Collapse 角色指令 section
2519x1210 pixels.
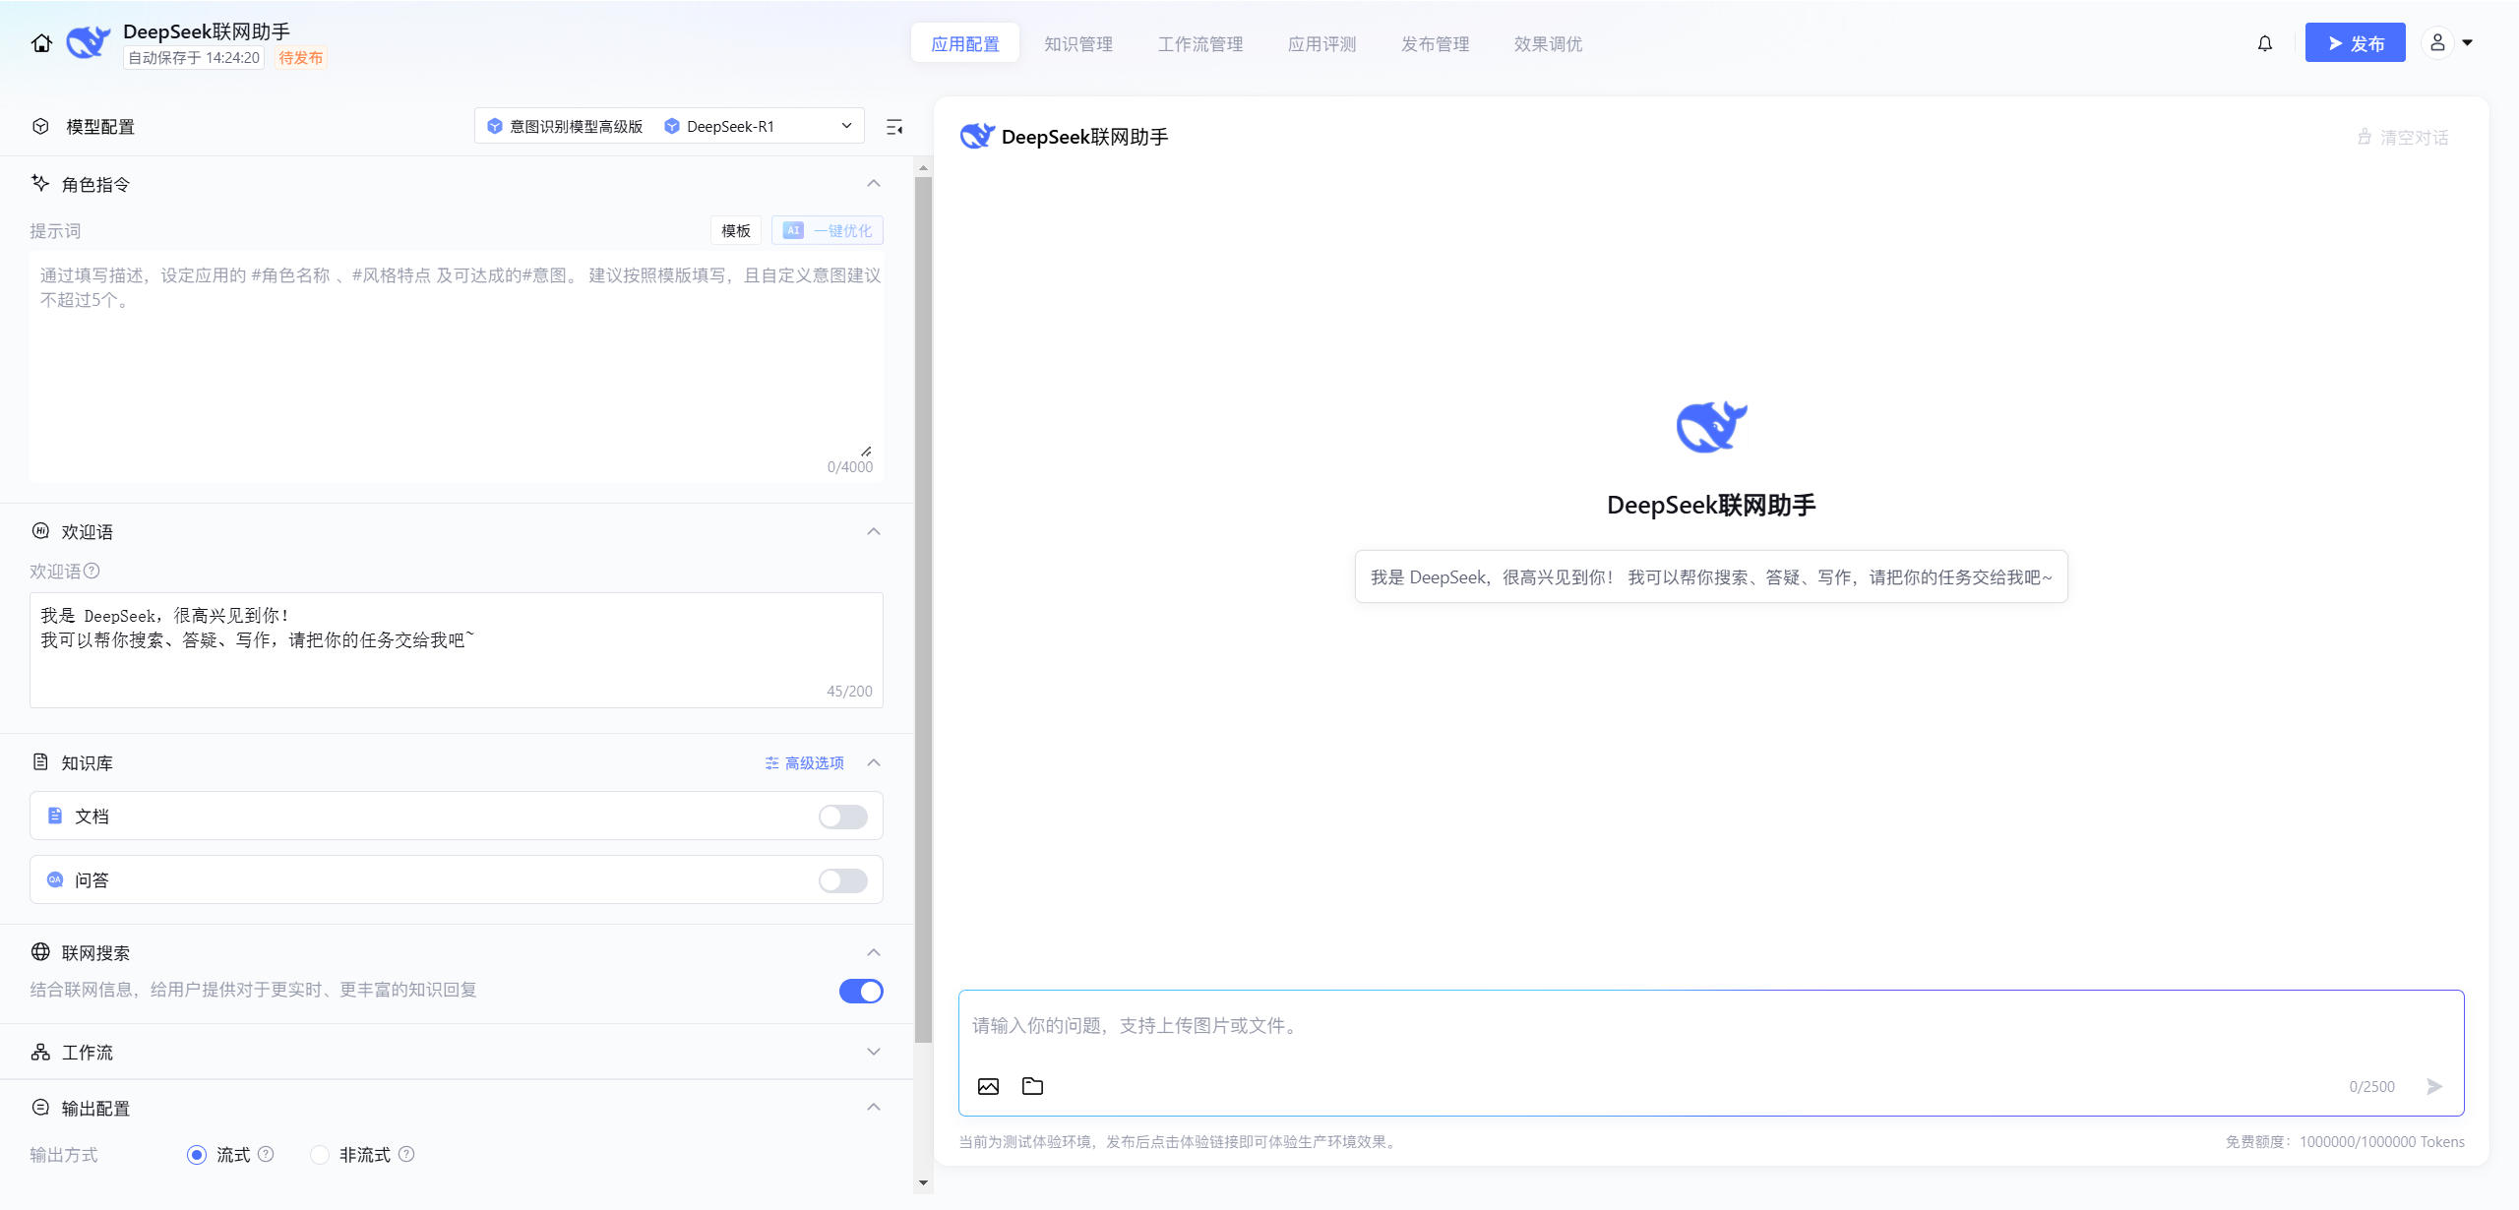click(874, 184)
